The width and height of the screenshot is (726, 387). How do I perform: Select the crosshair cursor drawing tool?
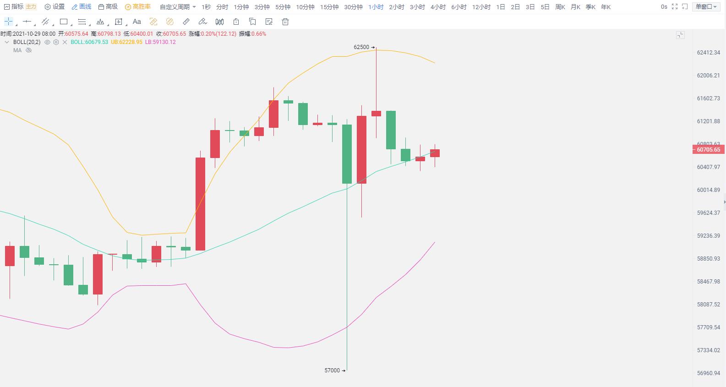click(8, 22)
